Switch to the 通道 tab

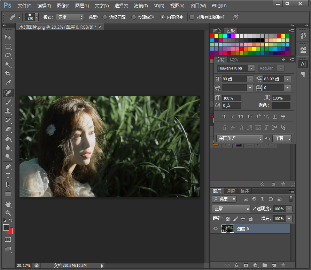click(231, 191)
